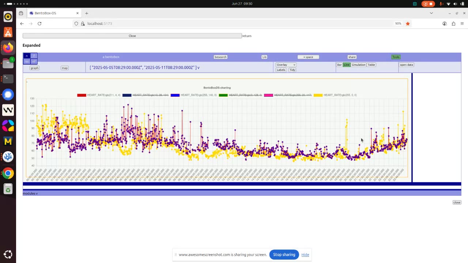Toggle yellow HEART_RATE rgb(255, 0, 0) series

(x=335, y=95)
